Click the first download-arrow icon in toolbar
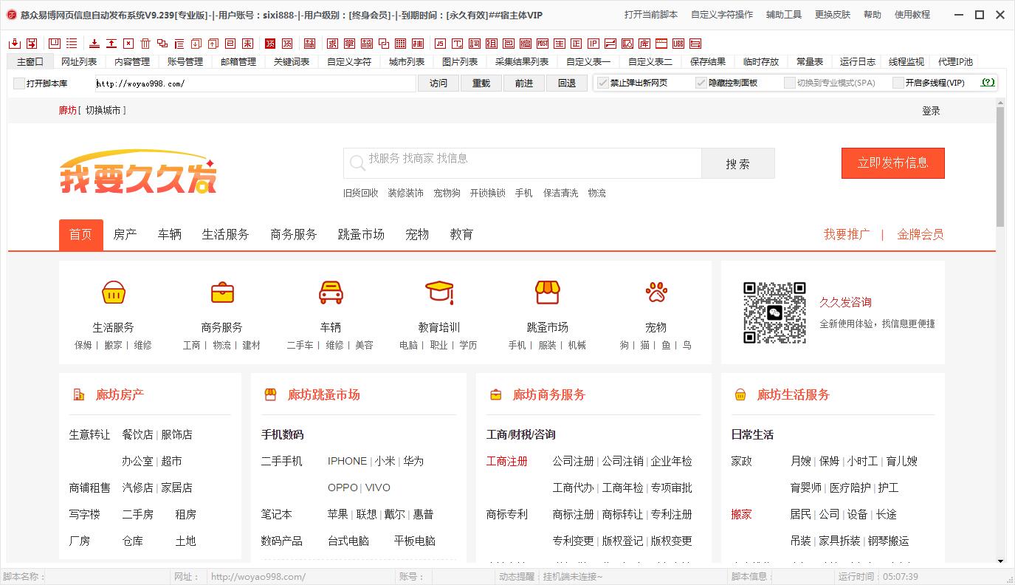Screen dimensions: 1015x585 tap(15, 44)
